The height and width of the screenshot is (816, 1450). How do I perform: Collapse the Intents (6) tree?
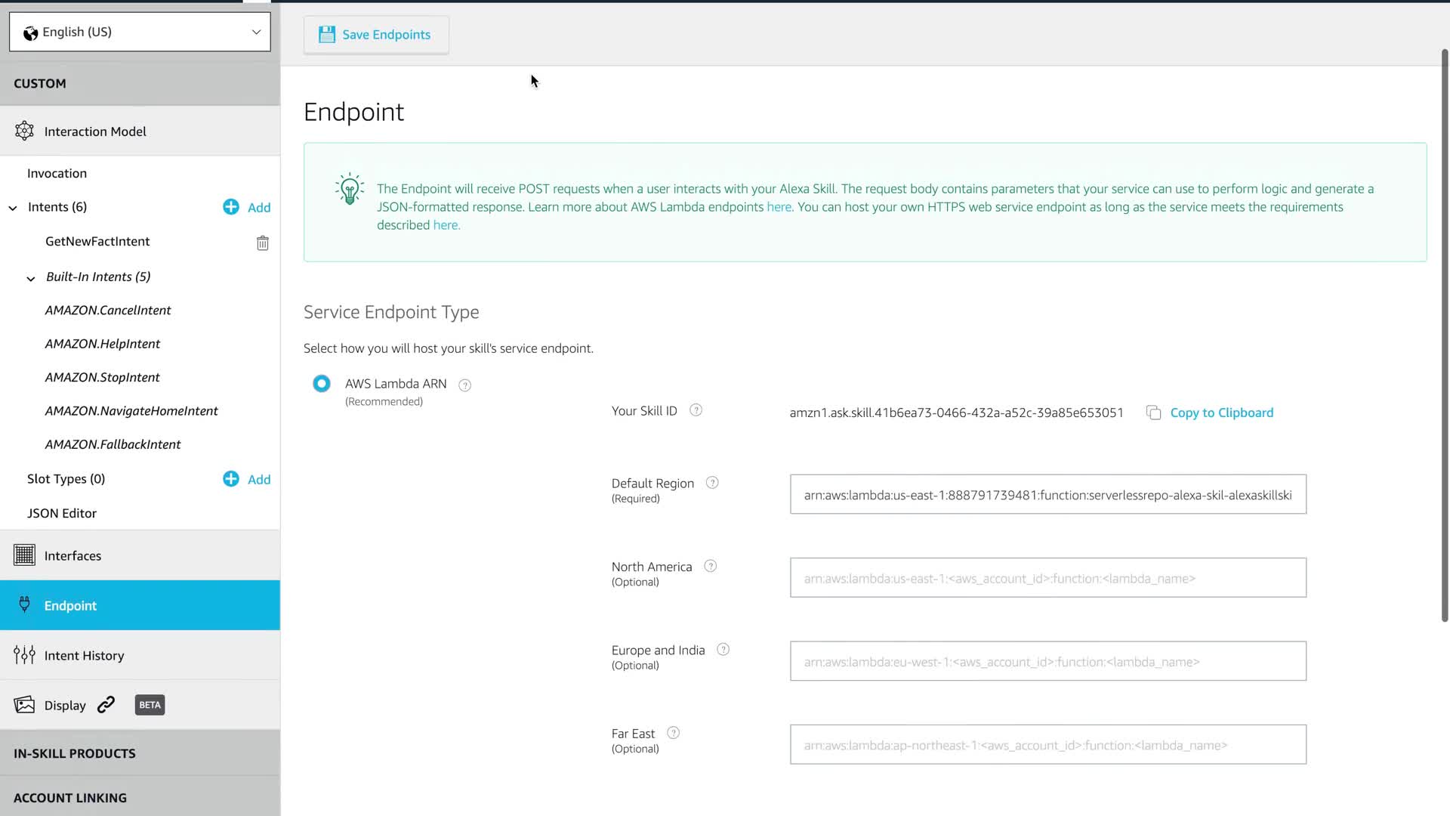point(13,208)
